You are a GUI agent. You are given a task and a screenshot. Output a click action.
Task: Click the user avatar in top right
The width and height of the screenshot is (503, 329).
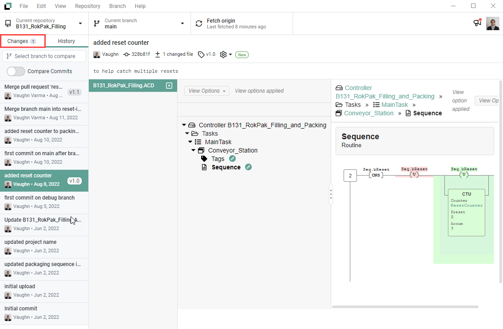click(x=492, y=23)
